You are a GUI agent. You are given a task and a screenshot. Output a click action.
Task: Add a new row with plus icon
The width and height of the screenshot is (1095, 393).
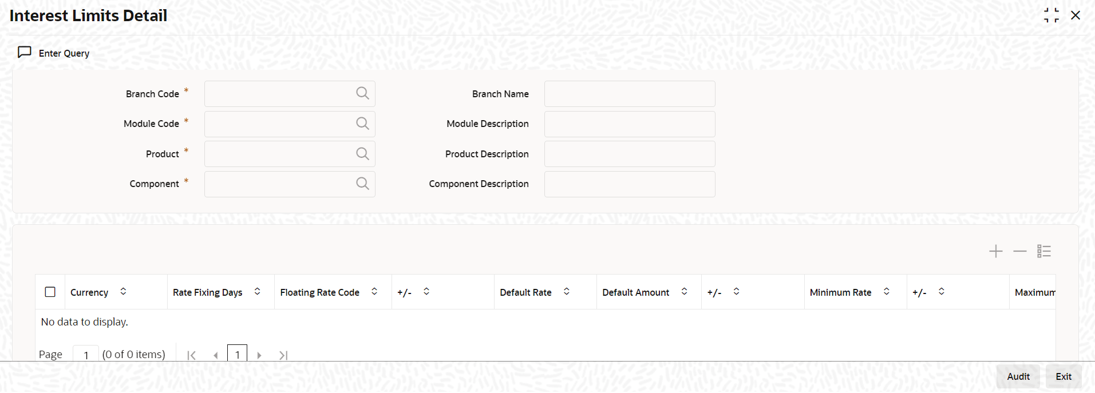point(996,251)
